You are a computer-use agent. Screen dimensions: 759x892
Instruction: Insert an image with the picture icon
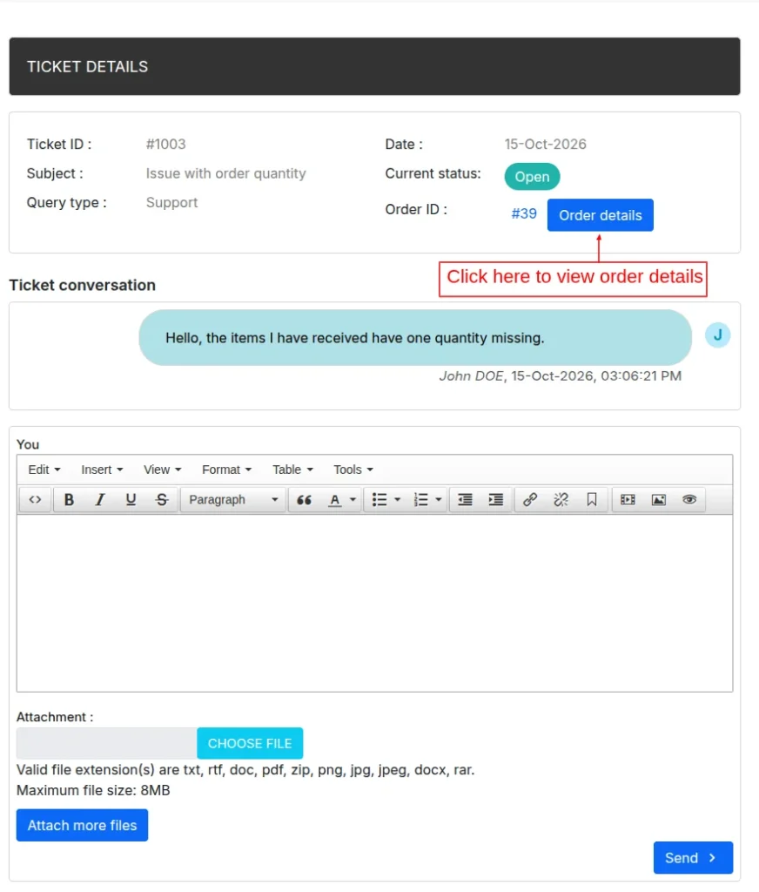click(658, 499)
